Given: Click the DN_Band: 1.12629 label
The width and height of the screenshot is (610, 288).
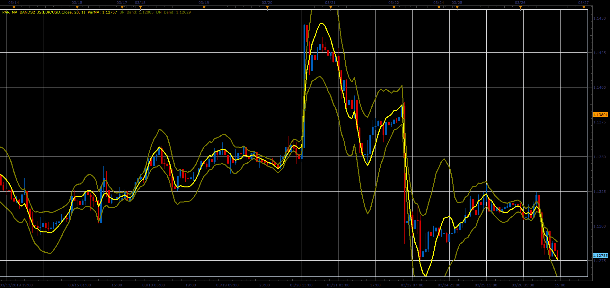Looking at the screenshot, I should point(173,12).
